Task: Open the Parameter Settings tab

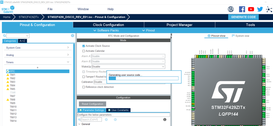Action: 92,110
